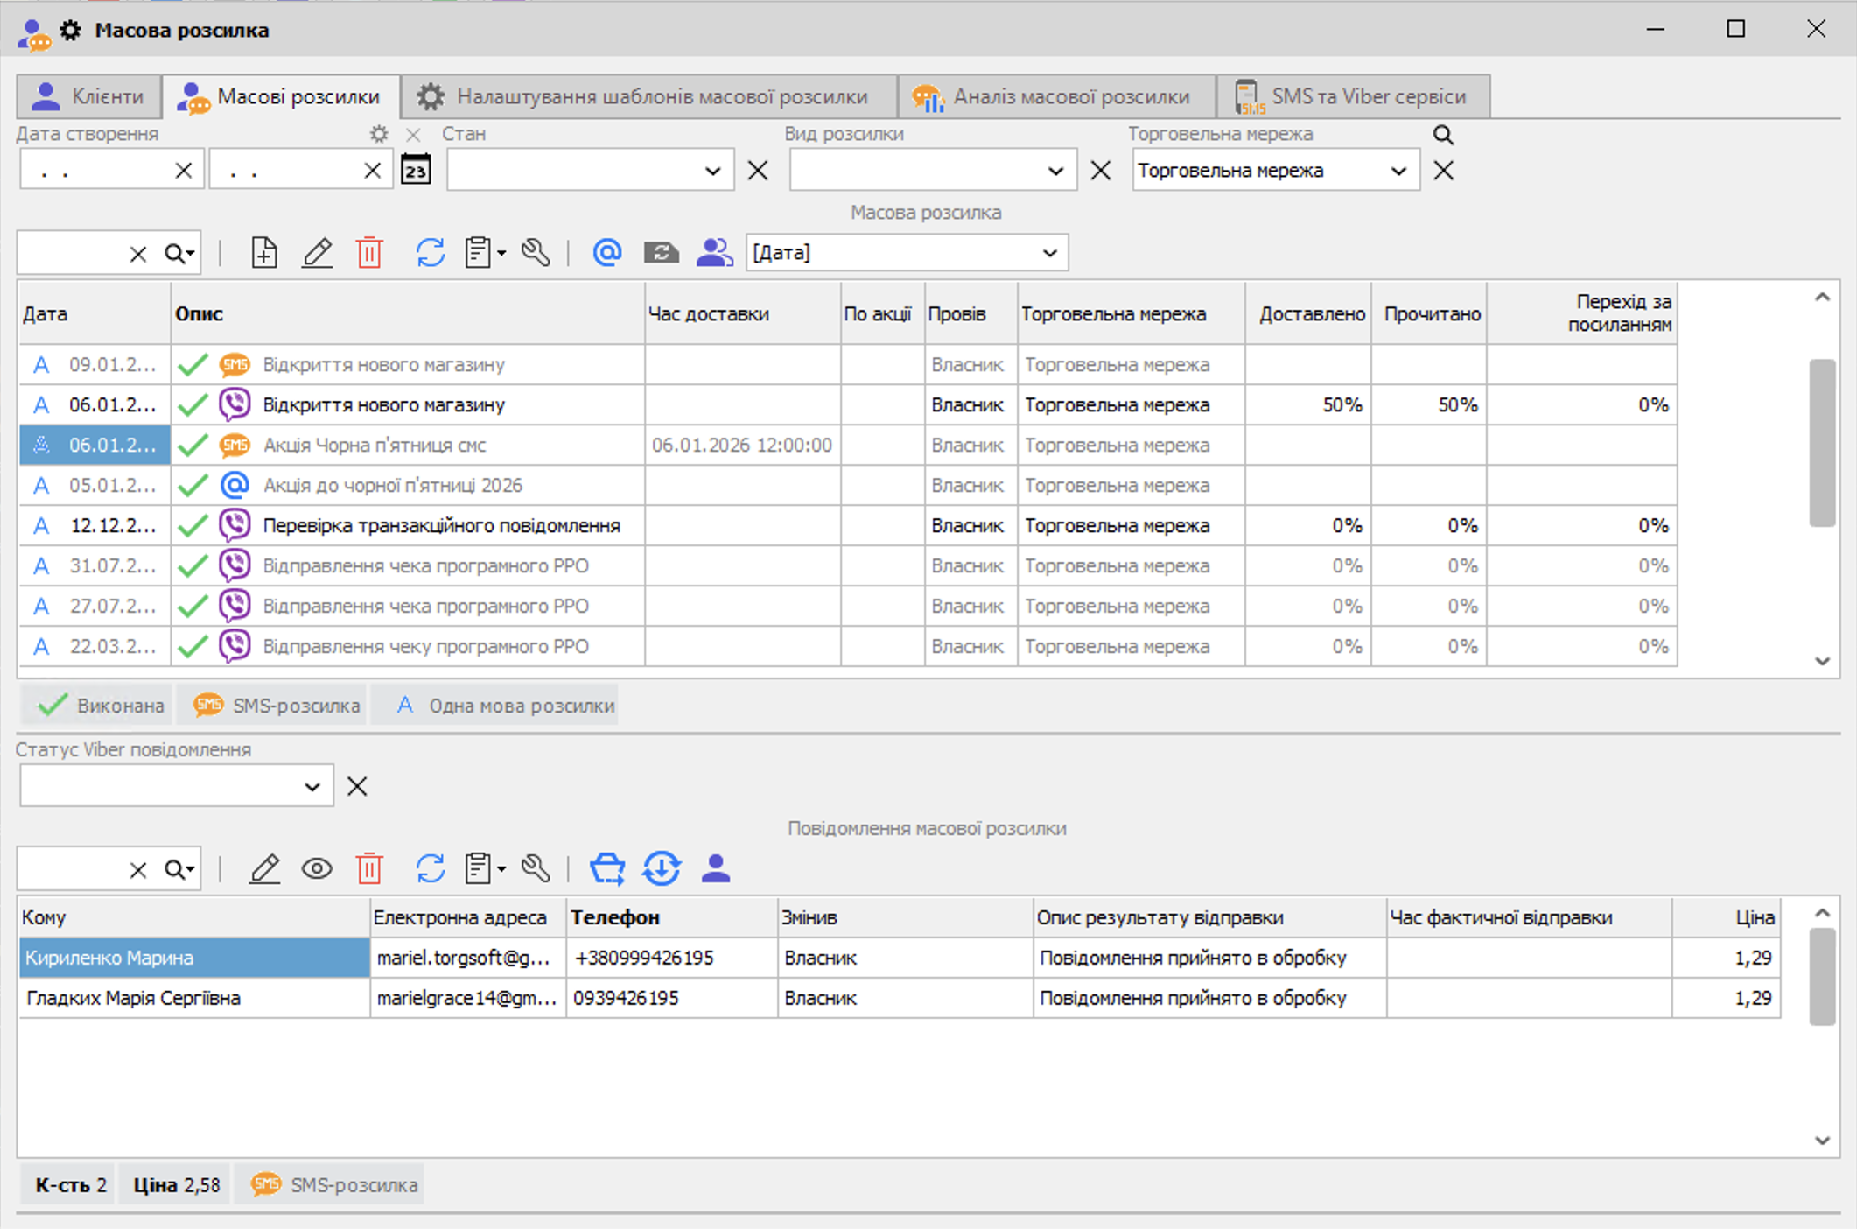The image size is (1857, 1229).
Task: Click the wrench settings icon in mailing toolbar
Action: tap(536, 253)
